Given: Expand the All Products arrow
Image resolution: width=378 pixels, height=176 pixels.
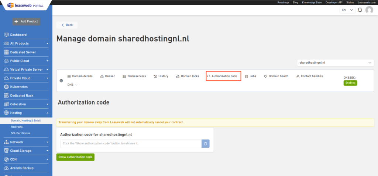Looking at the screenshot, I should click(x=48, y=43).
